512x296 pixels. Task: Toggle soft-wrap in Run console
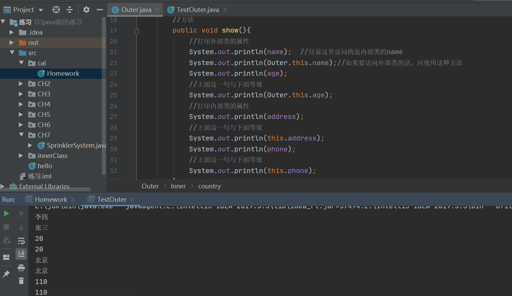pos(21,241)
